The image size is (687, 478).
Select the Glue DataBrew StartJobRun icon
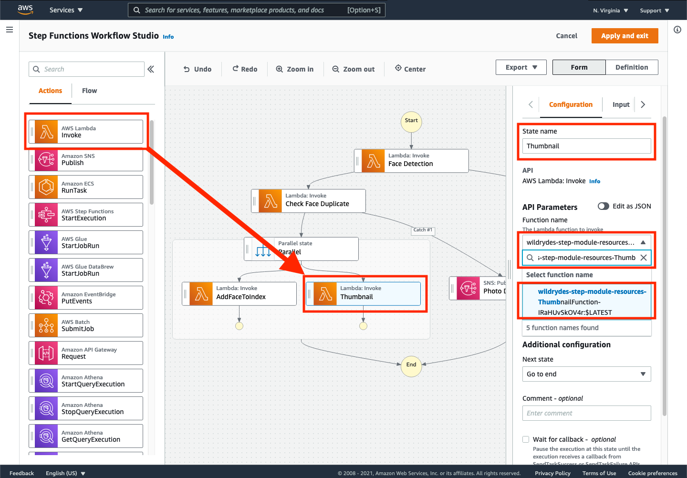46,270
